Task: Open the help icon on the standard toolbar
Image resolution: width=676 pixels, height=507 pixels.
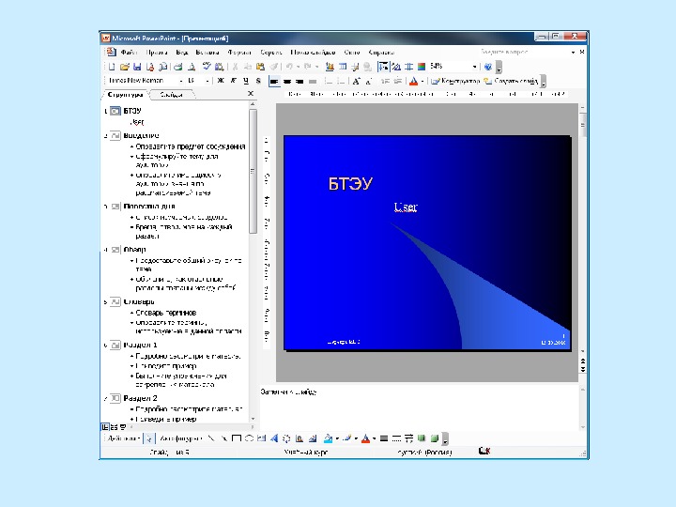Action: tap(487, 67)
